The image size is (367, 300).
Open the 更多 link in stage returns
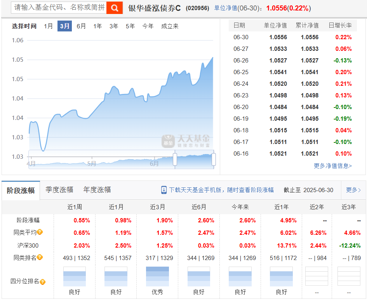click(353, 190)
